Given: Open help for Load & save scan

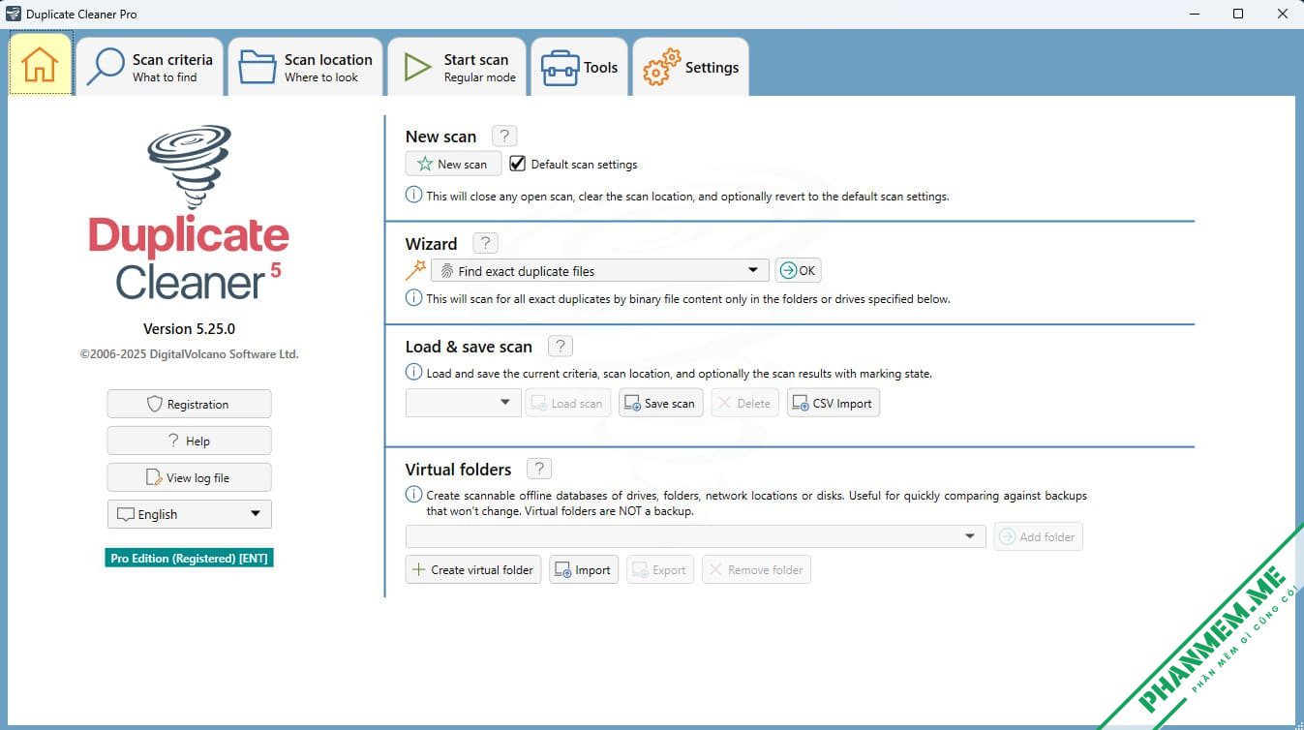Looking at the screenshot, I should pos(561,346).
